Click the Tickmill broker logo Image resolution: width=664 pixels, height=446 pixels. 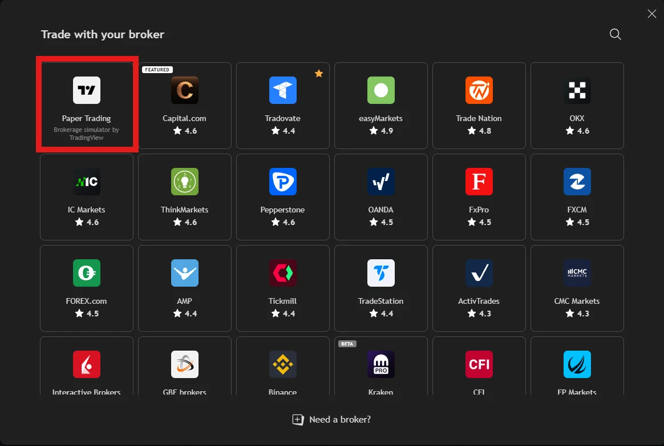(283, 273)
